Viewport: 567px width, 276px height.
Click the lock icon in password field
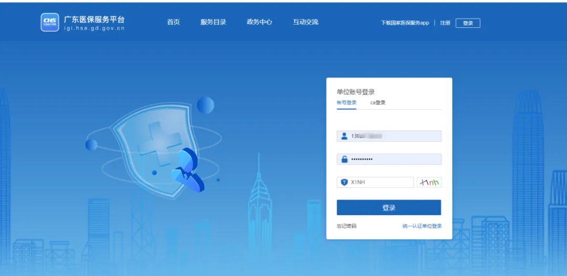(x=344, y=159)
